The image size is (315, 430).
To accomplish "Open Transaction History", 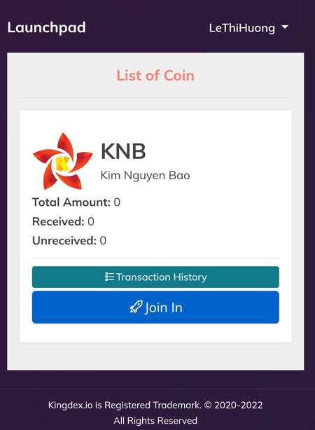I will [155, 277].
